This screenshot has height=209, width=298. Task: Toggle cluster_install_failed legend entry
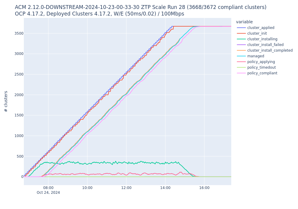tap(260, 45)
